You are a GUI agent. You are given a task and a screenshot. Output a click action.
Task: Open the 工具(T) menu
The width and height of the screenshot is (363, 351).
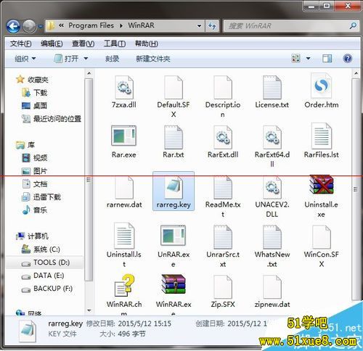pos(115,44)
